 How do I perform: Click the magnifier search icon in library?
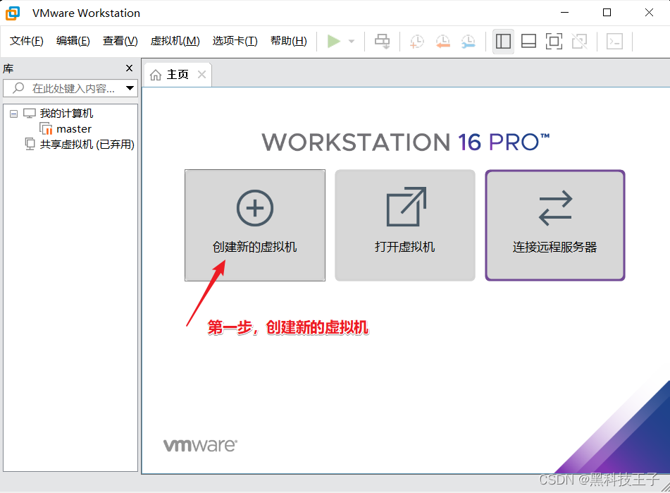tap(18, 88)
